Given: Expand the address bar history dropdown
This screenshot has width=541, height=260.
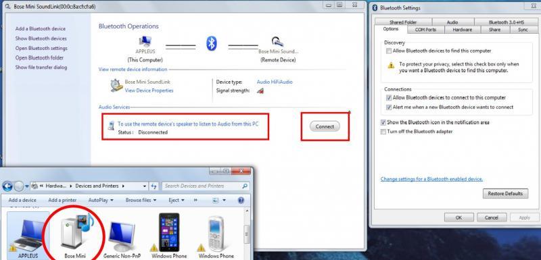Looking at the screenshot, I should 145,186.
